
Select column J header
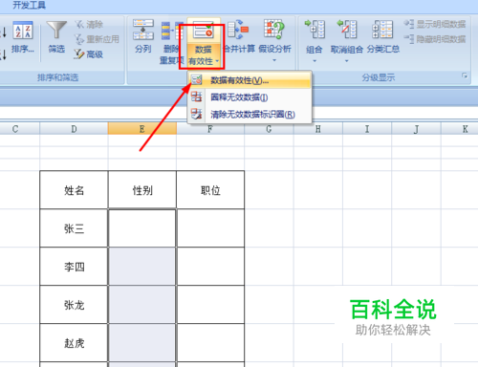(x=416, y=129)
